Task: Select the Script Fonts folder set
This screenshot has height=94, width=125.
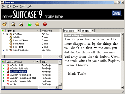Action: point(18,44)
